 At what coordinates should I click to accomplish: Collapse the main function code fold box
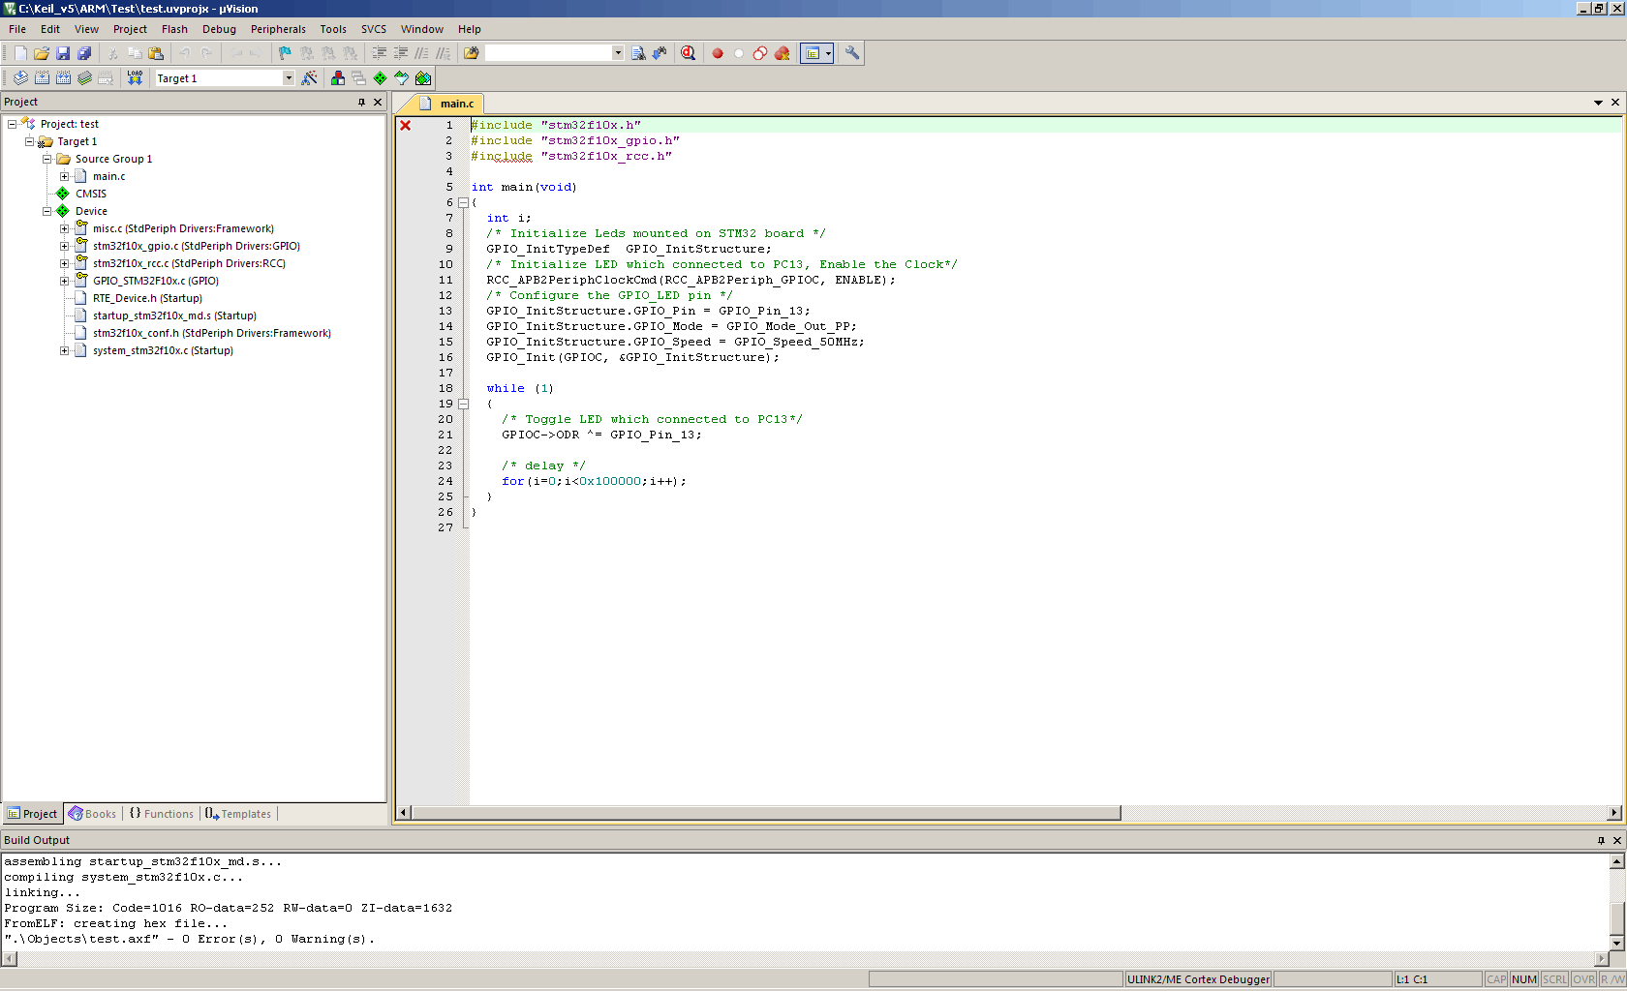(463, 202)
